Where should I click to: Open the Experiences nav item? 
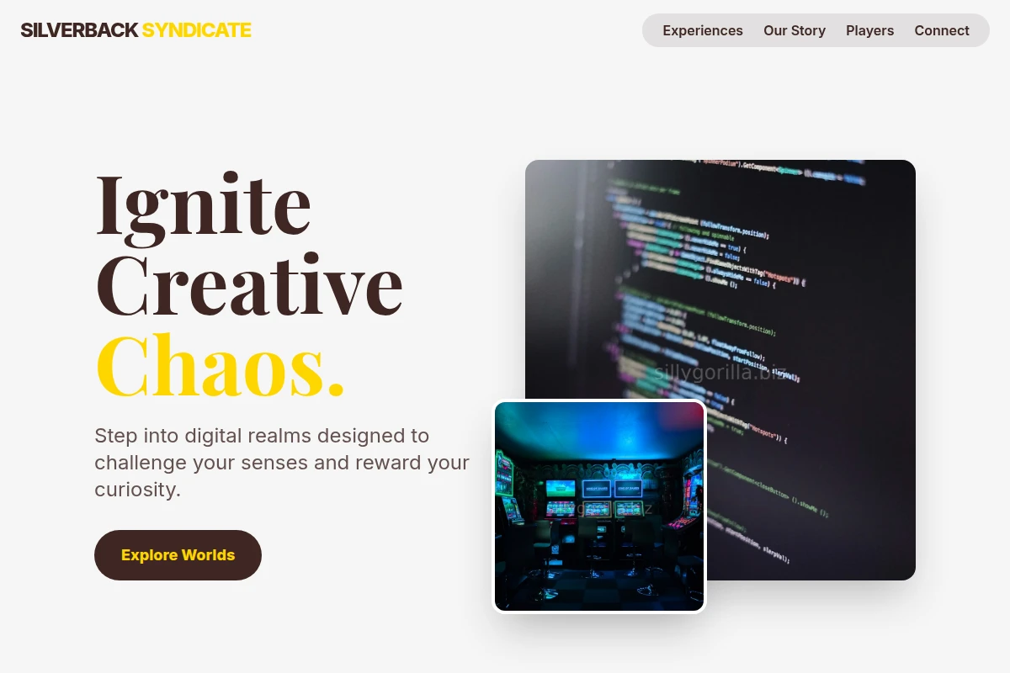coord(703,30)
